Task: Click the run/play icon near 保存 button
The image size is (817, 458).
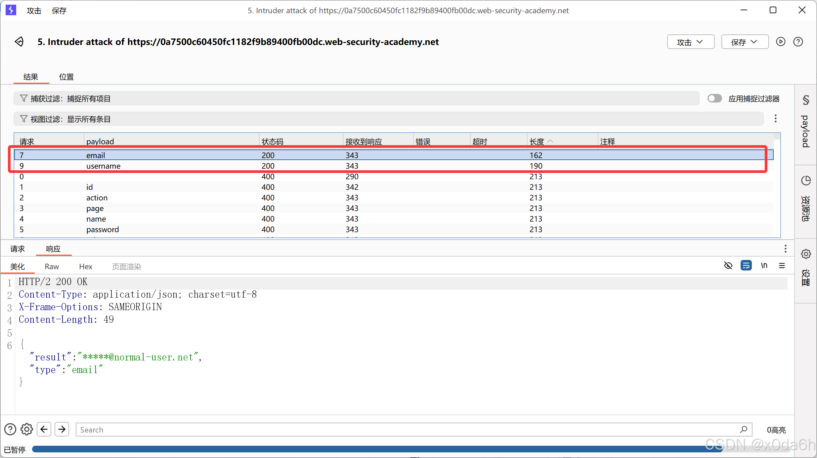Action: pyautogui.click(x=781, y=42)
